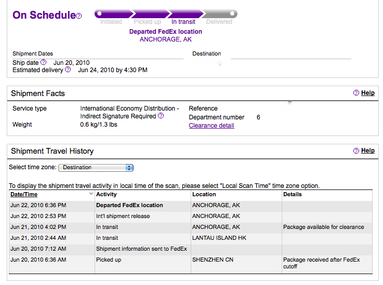Click question icon in Shipment Travel History header
The height and width of the screenshot is (285, 383).
pos(356,151)
